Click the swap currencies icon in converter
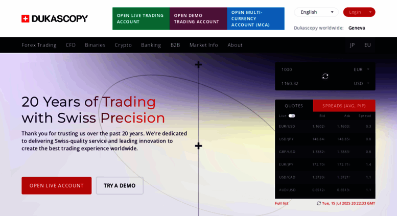Image resolution: width=397 pixels, height=216 pixels. [x=325, y=76]
